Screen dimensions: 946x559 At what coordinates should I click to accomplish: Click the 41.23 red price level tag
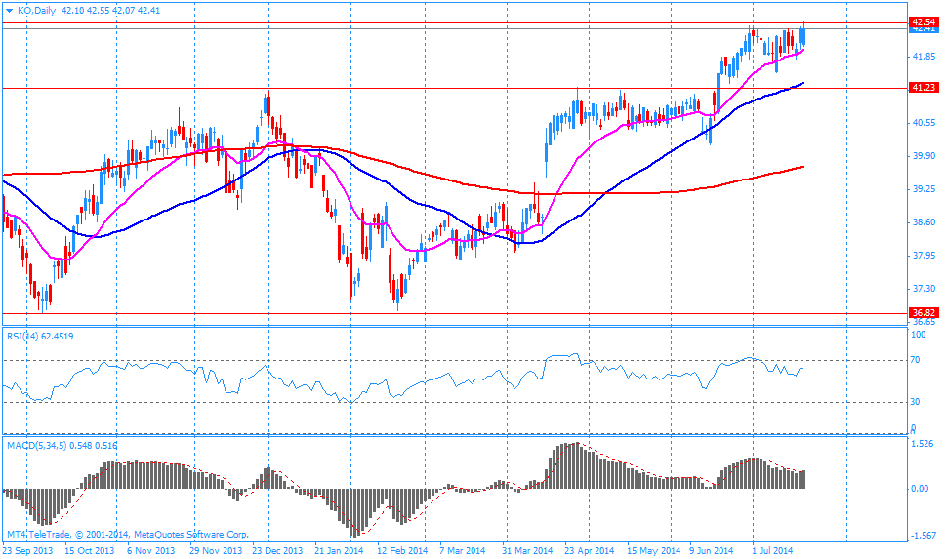(x=924, y=88)
